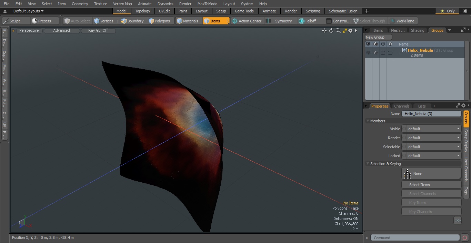Toggle Ray GL: Off setting

tap(98, 31)
